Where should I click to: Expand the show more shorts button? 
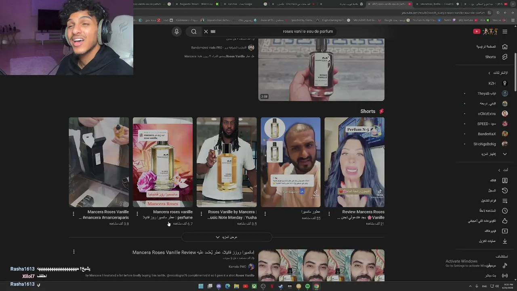(227, 237)
